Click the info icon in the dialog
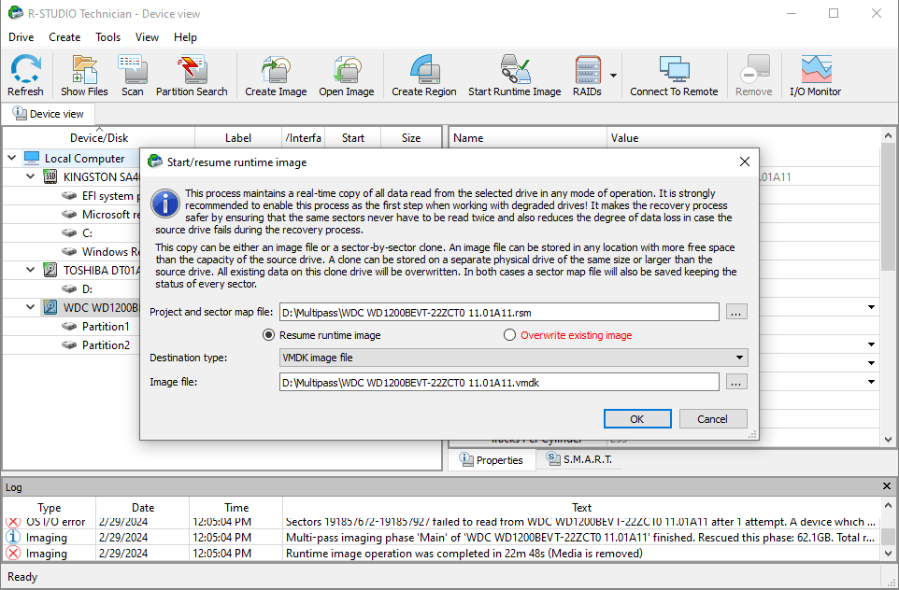 point(165,204)
